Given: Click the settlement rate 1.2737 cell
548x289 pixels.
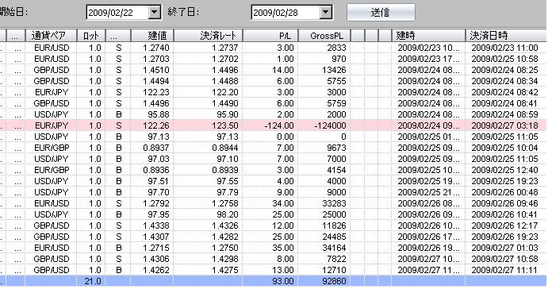Looking at the screenshot, I should click(x=224, y=48).
